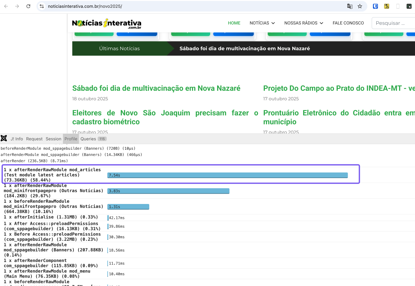Open the dark curly-braces cursor extension
The width and height of the screenshot is (415, 286).
click(409, 6)
